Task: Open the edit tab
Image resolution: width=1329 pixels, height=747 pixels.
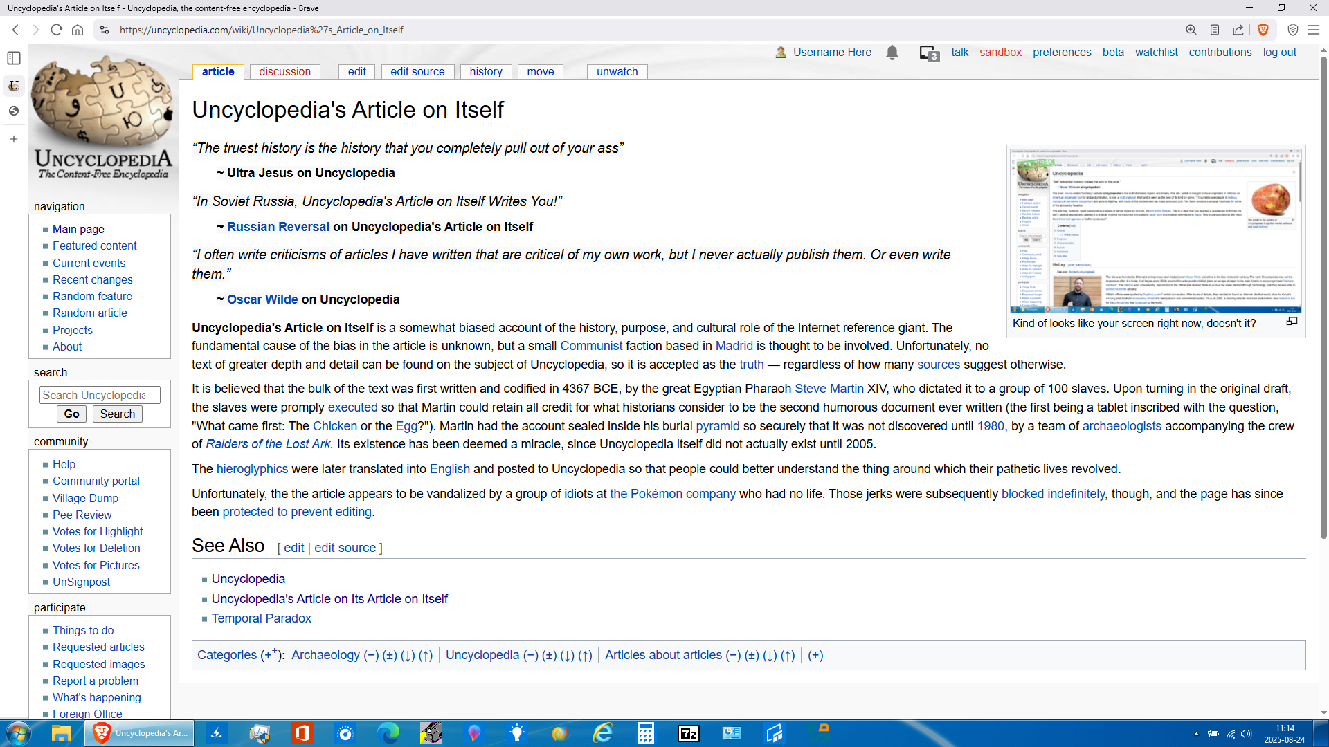Action: point(357,72)
